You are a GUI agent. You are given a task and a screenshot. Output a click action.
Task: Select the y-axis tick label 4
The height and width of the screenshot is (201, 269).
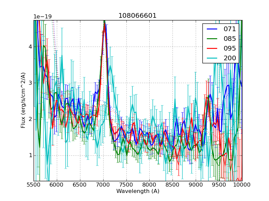tap(30, 47)
